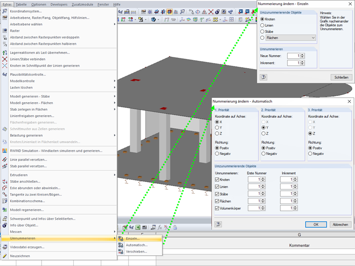355x266 pixels.
Task: Click the Plausibilitätskontrolle menu icon
Action: tap(5, 74)
